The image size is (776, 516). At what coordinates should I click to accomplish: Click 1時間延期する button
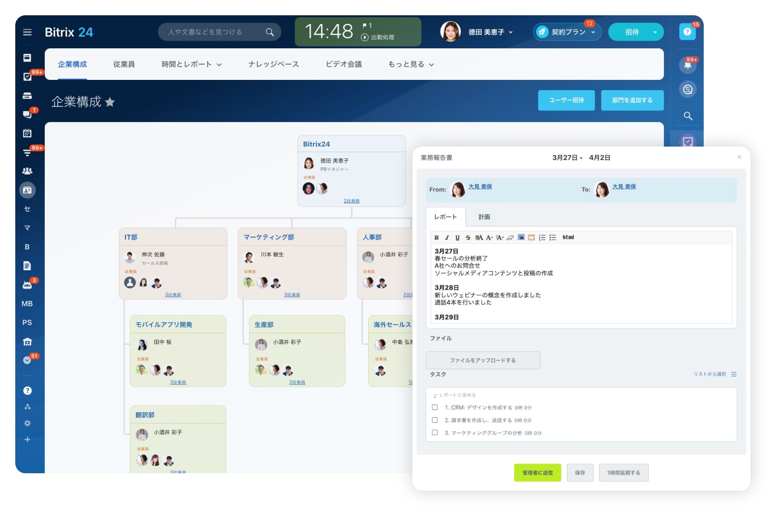coord(623,473)
